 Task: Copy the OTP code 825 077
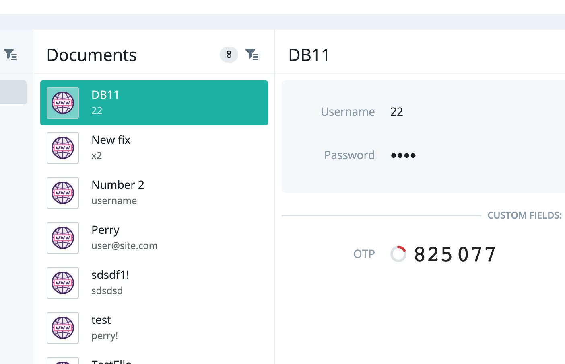click(455, 254)
